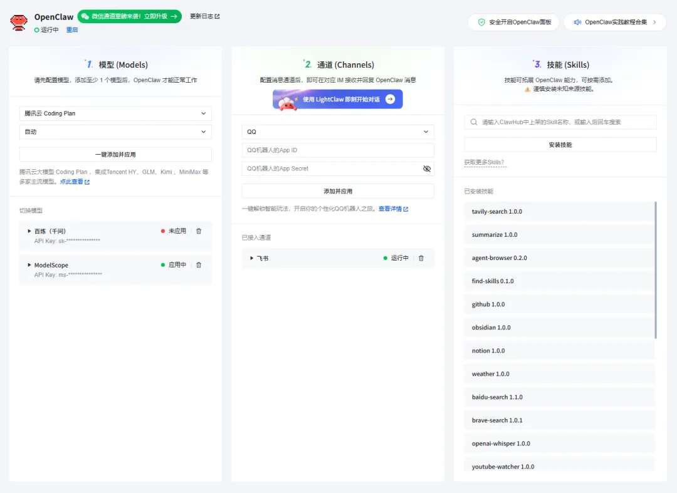Click the 微信通道 立即升级 green banner
The image size is (677, 493).
click(130, 16)
